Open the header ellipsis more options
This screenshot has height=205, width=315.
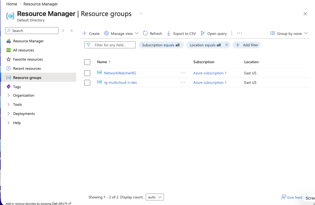pos(141,14)
